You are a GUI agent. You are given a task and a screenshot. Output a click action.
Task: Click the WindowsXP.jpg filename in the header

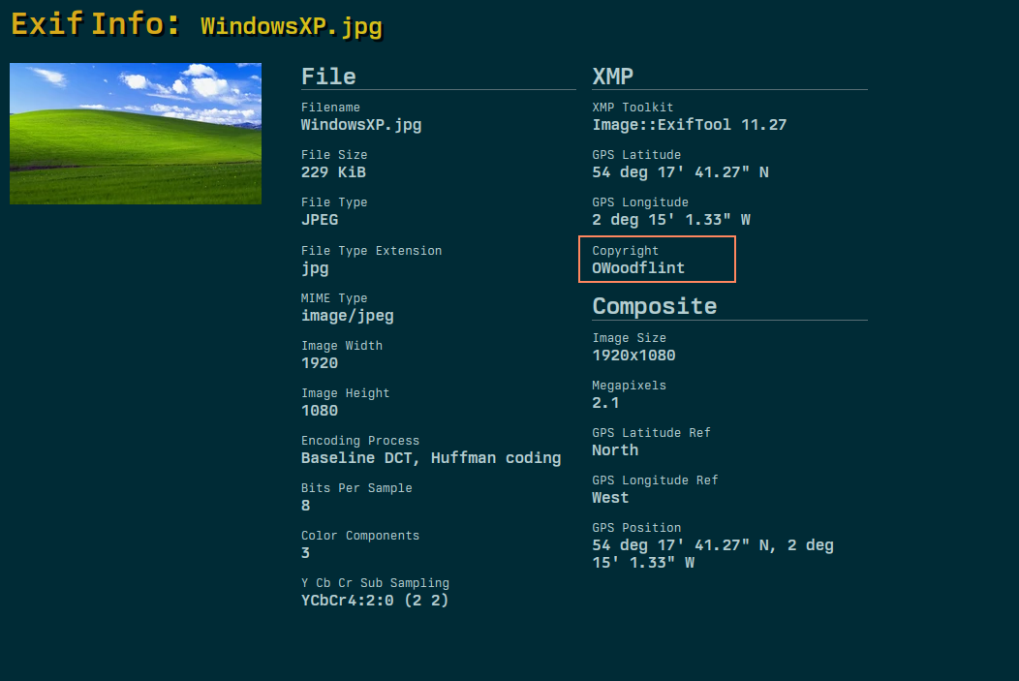[x=291, y=26]
